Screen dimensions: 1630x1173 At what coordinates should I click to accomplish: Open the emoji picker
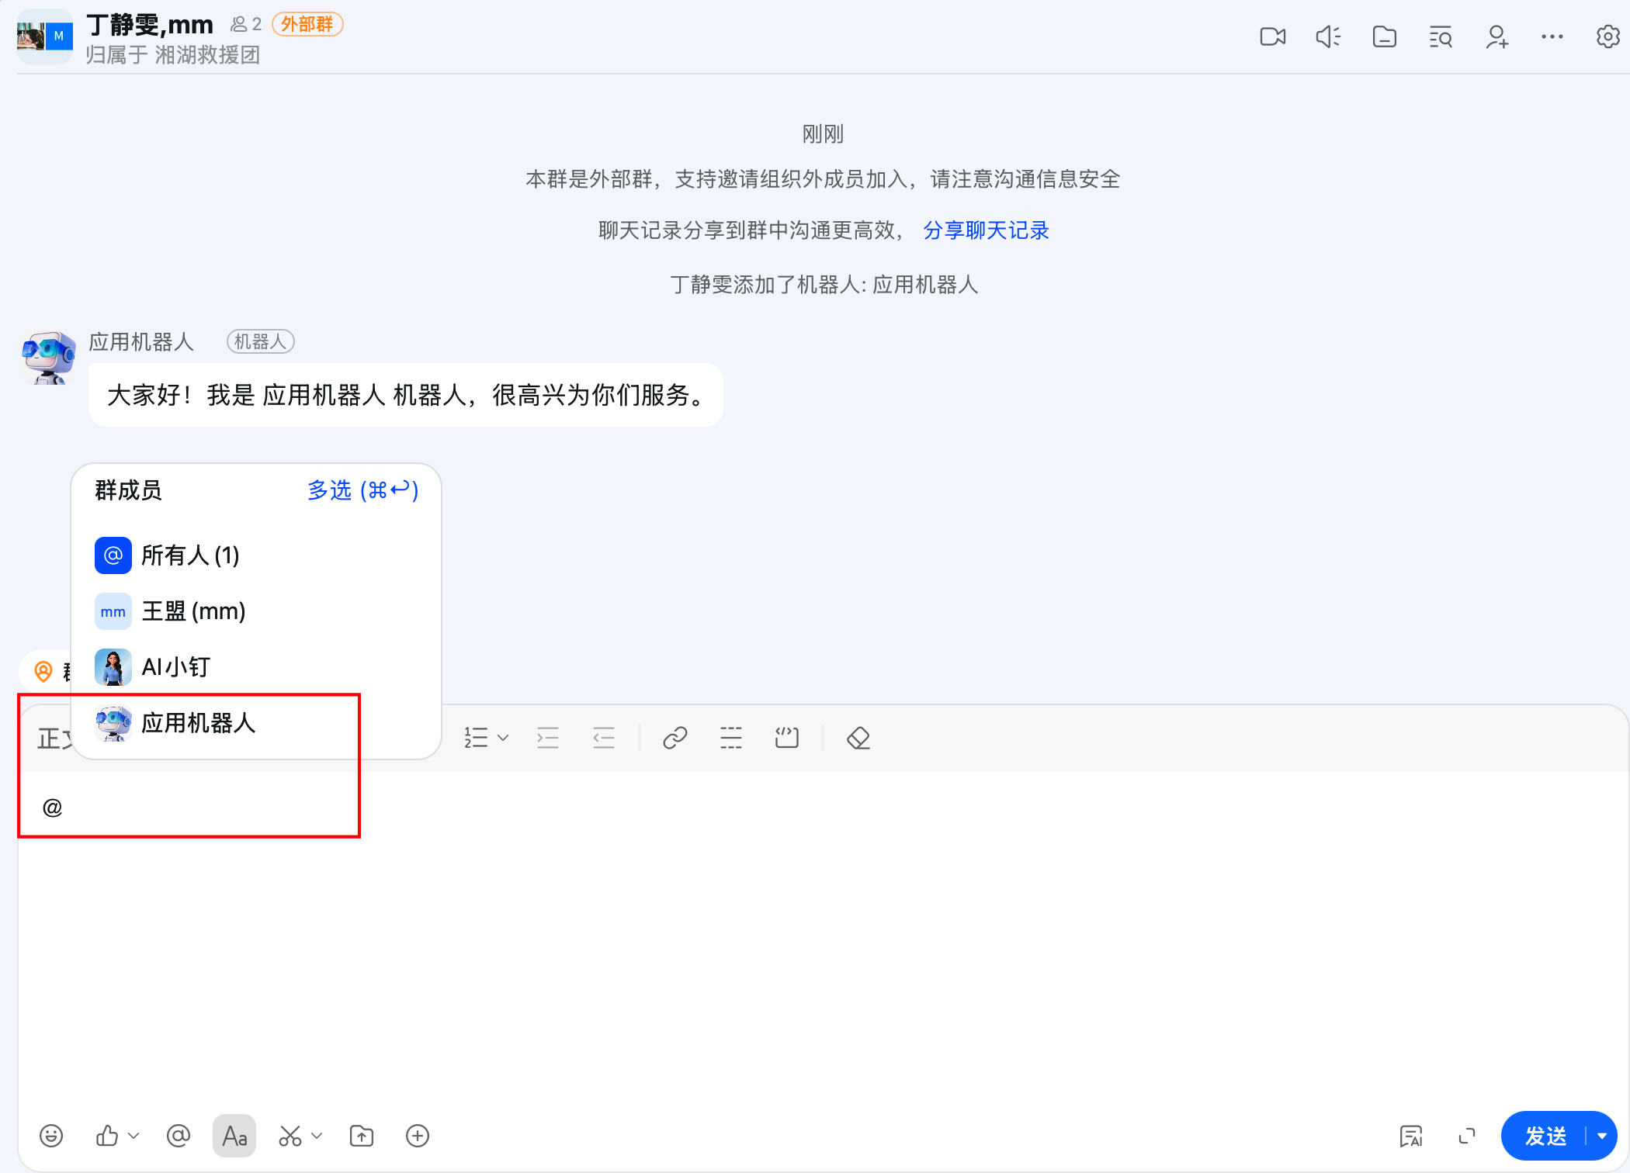(51, 1136)
